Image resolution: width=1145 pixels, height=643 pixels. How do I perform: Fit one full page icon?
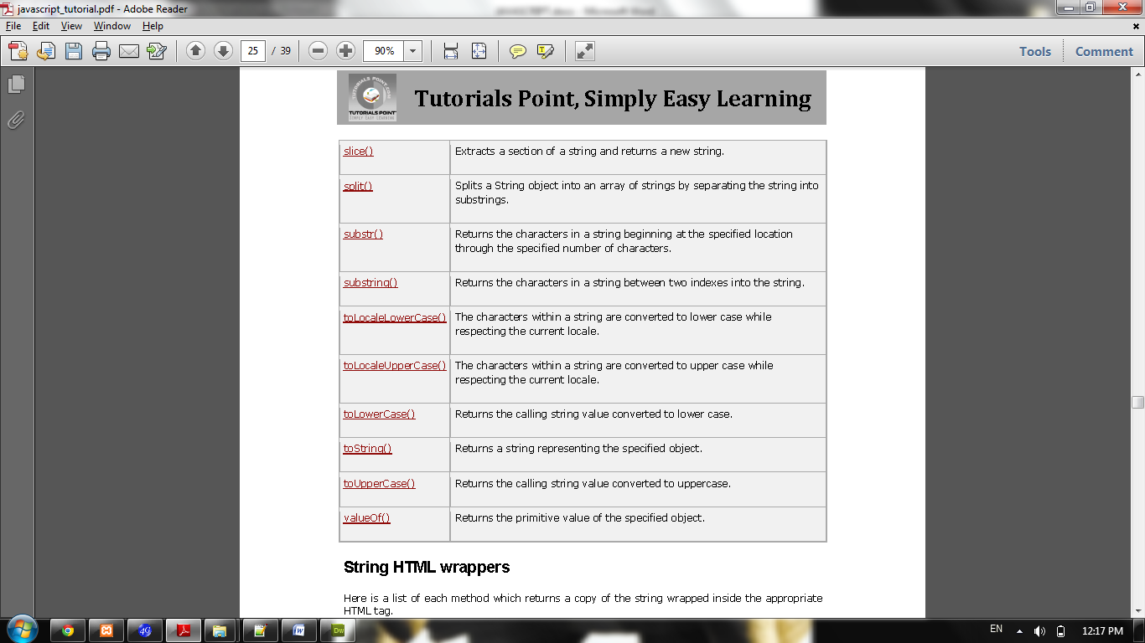click(x=479, y=51)
